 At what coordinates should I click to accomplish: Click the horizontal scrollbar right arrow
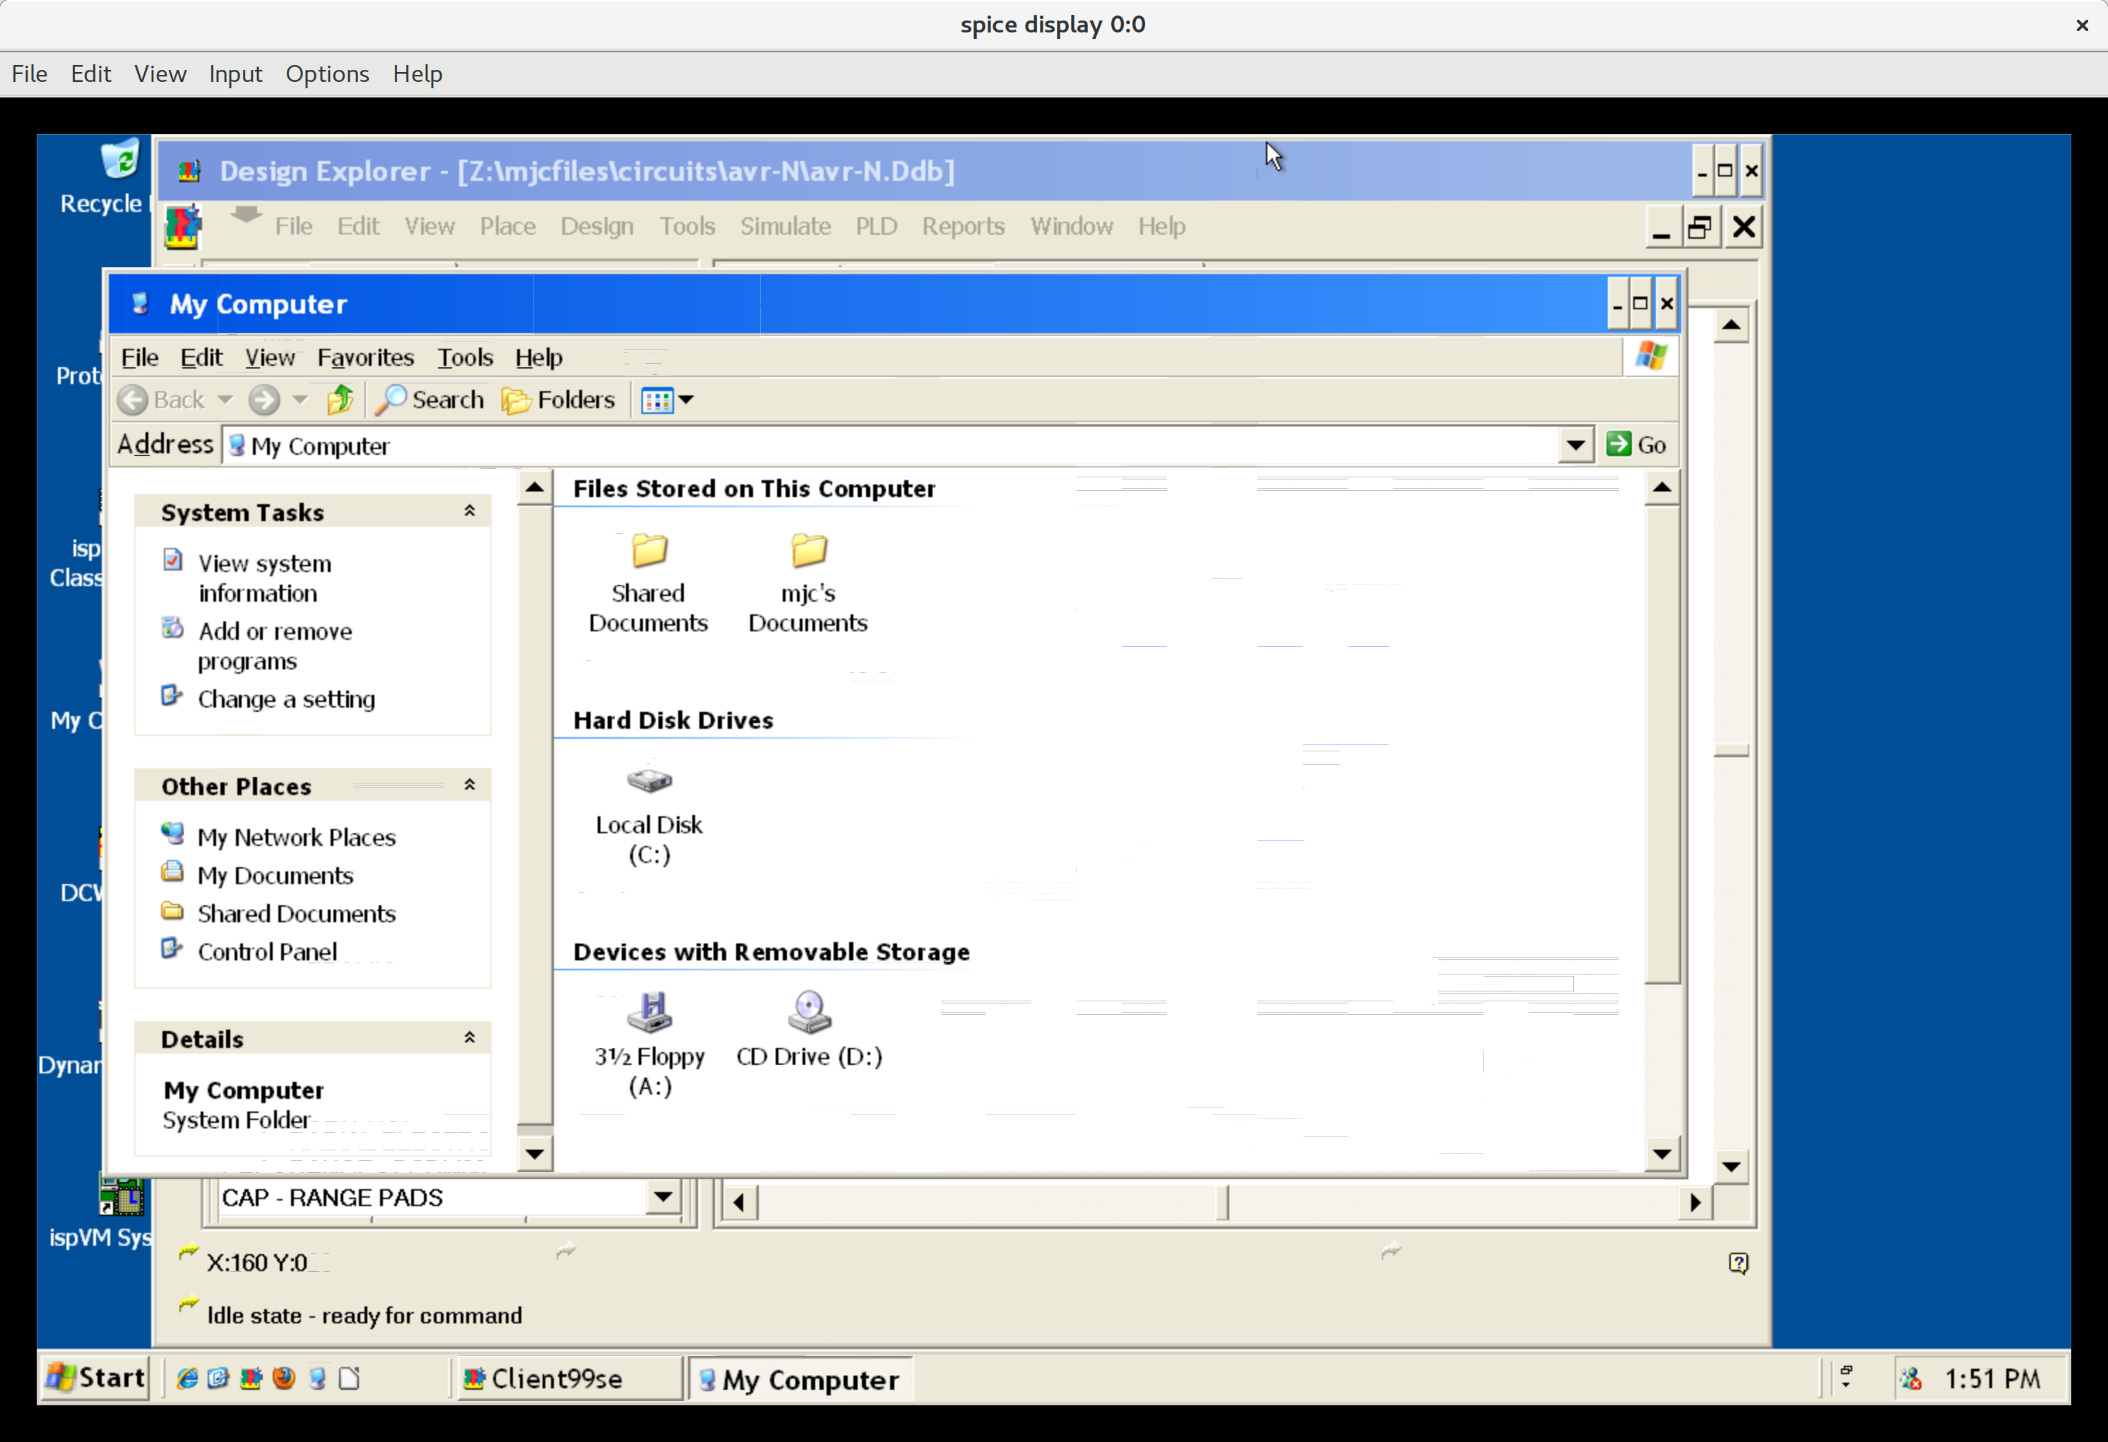[1694, 1203]
